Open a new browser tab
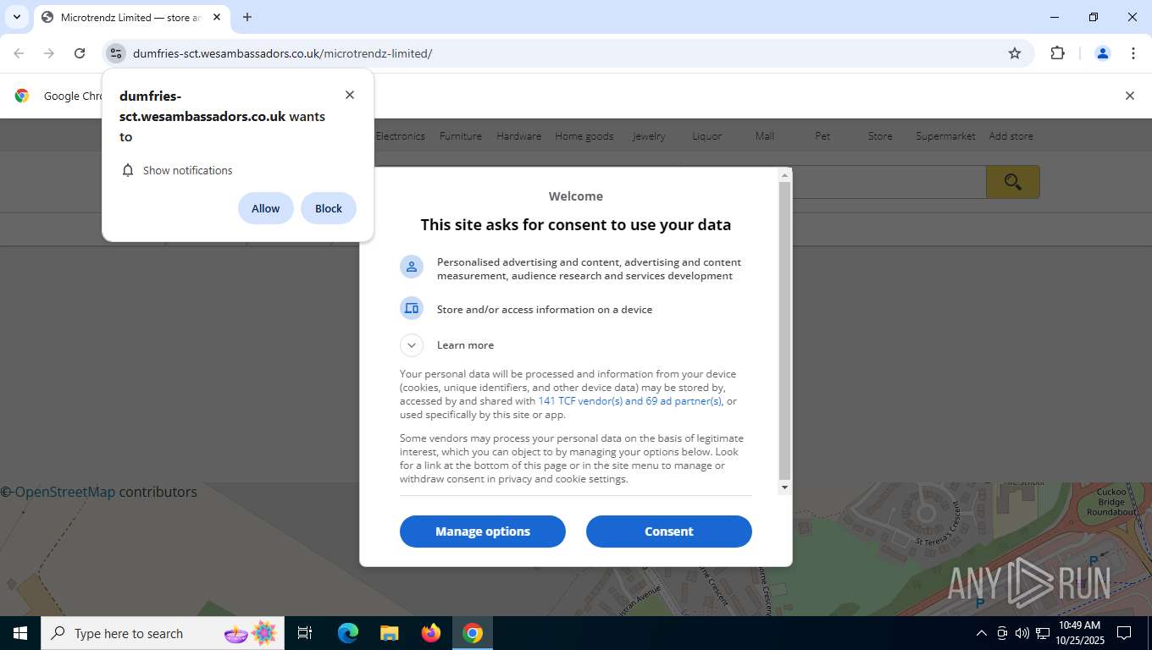The image size is (1152, 650). click(247, 17)
